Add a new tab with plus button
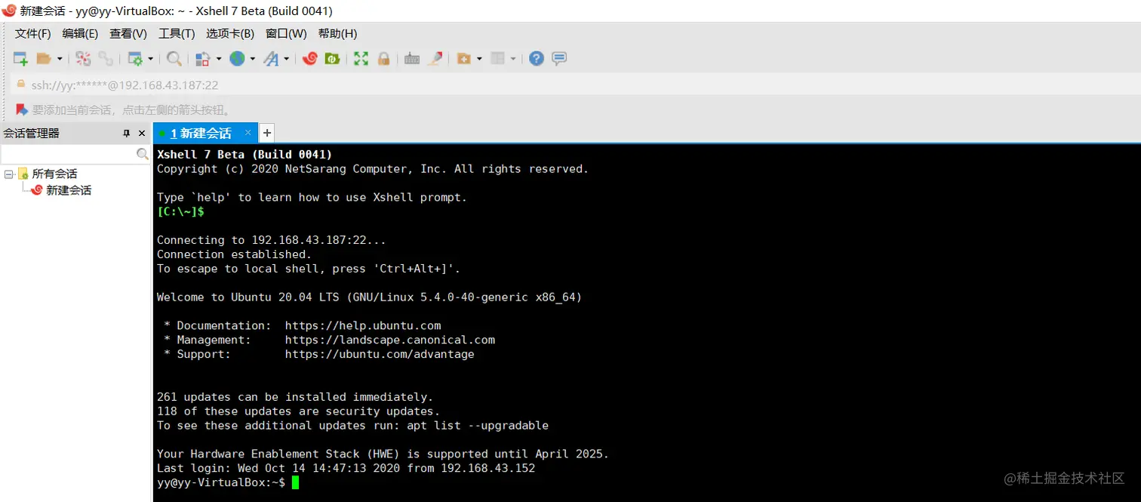Viewport: 1141px width, 502px height. 266,133
